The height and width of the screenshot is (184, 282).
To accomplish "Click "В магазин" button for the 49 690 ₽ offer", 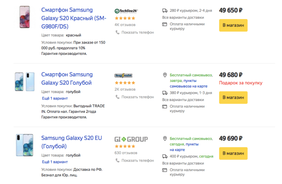I will click(x=233, y=154).
